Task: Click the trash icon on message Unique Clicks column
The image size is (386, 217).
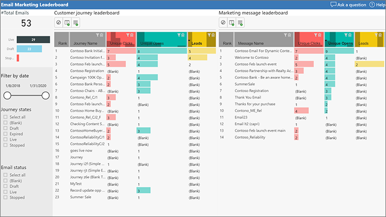Action: click(x=320, y=35)
